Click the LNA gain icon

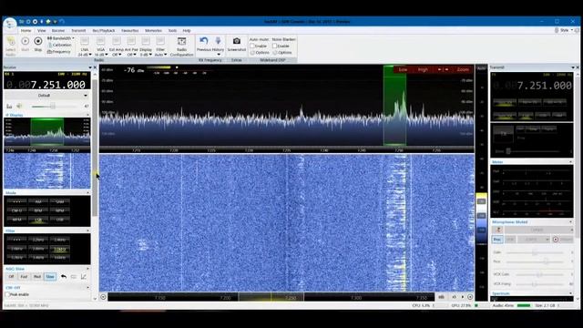click(x=85, y=41)
